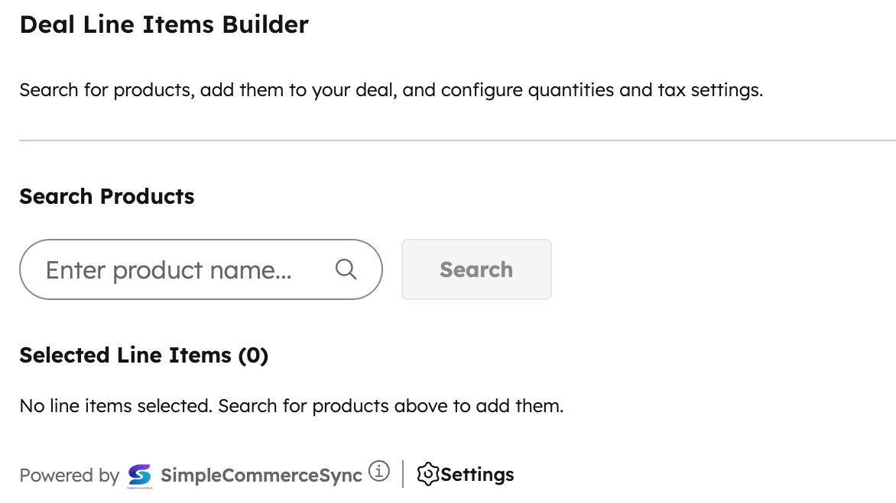896x503 pixels.
Task: Click the word Builder in the title
Action: point(265,24)
